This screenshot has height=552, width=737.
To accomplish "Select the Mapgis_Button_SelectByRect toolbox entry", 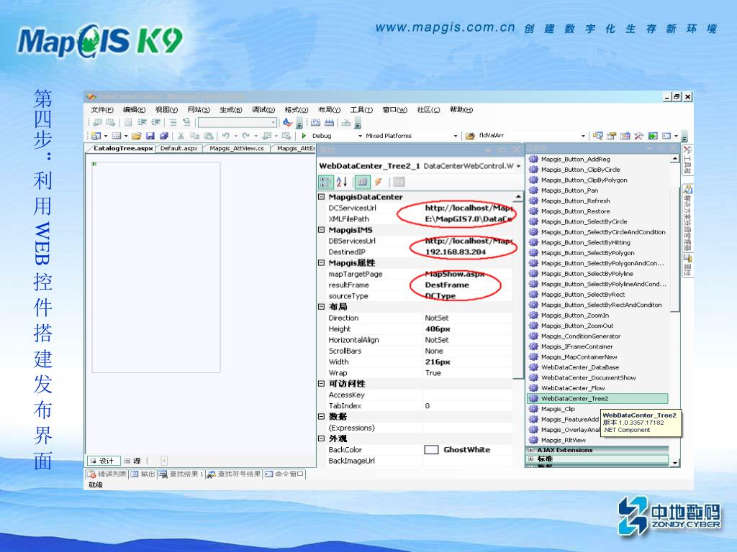I will coord(583,294).
